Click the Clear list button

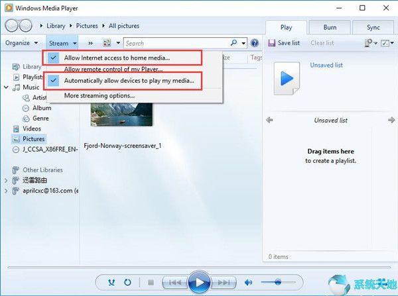[322, 43]
